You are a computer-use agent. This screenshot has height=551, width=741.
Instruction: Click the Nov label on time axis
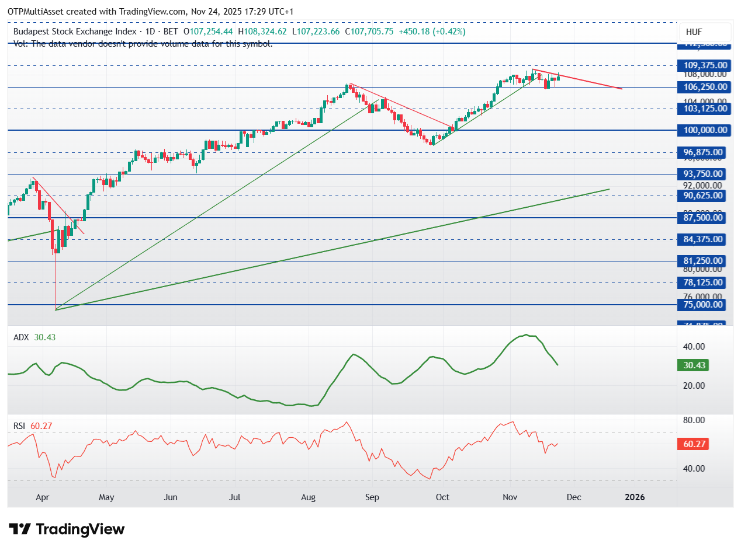pos(510,497)
